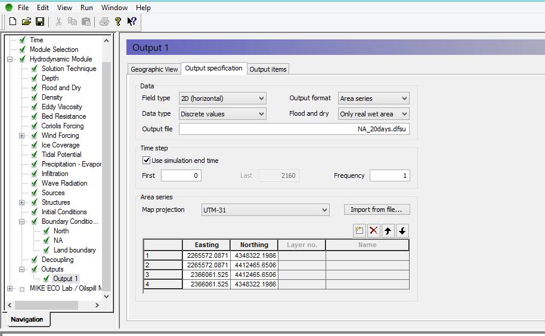Click the Import from file... button
545x336 pixels.
377,209
